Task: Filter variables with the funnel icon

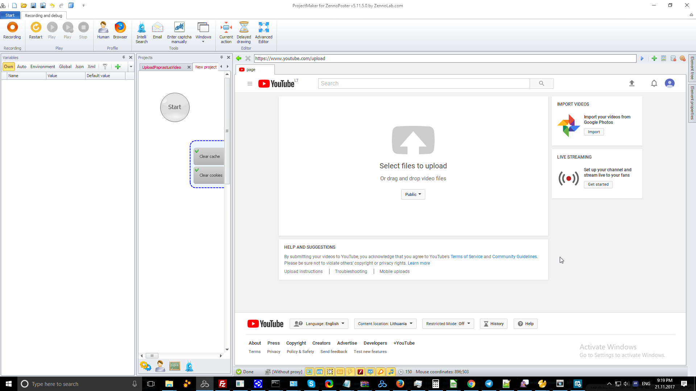Action: pos(105,67)
